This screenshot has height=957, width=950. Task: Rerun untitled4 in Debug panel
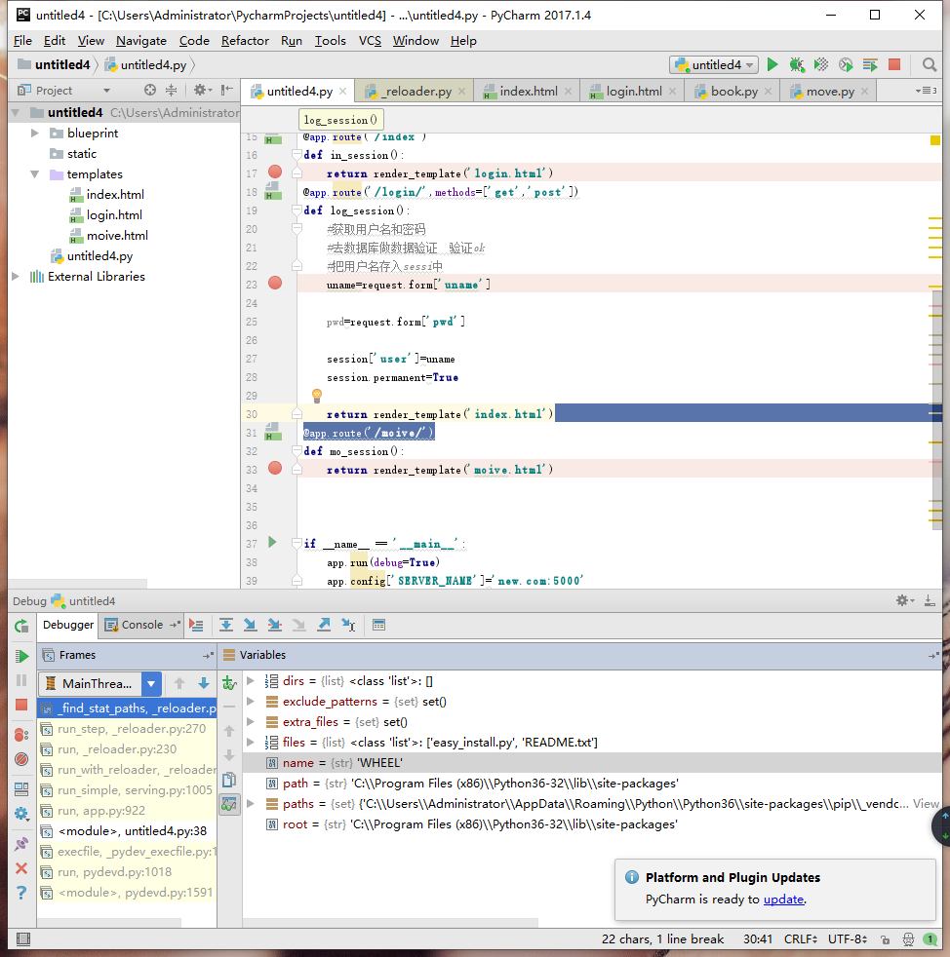click(21, 626)
